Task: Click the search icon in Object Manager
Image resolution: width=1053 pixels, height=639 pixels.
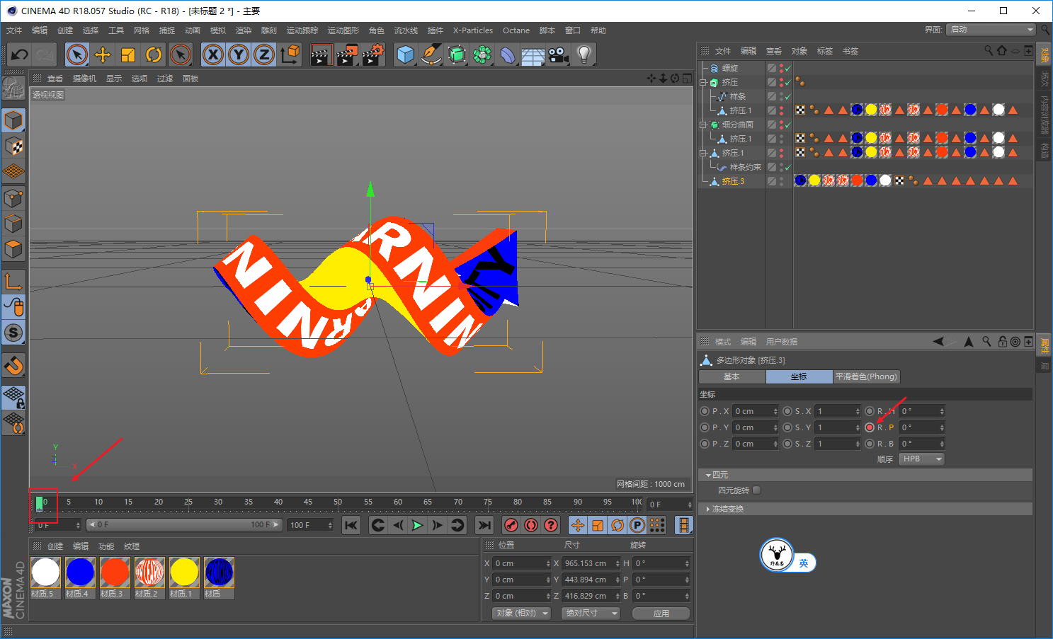Action: (989, 50)
